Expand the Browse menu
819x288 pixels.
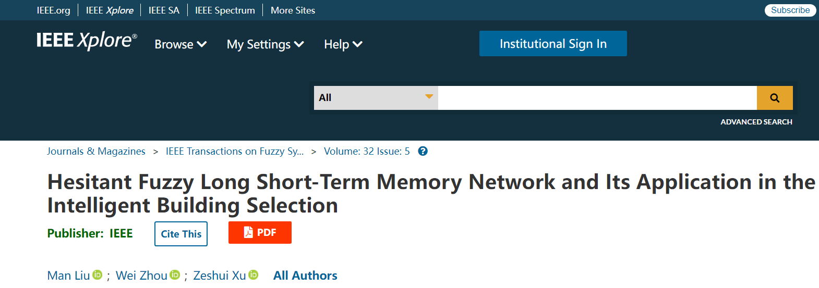(x=180, y=44)
